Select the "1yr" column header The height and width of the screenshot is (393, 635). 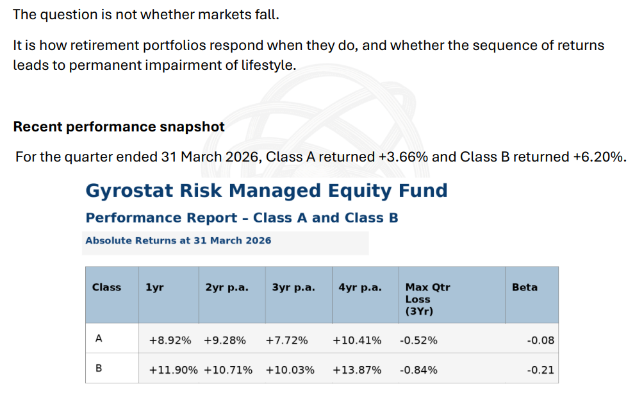155,288
